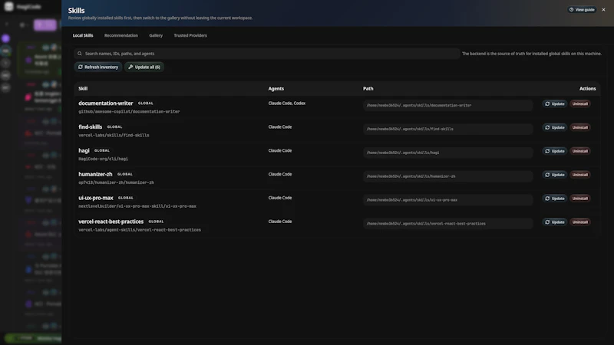614x345 pixels.
Task: Select the ui-ux-pro-max skill name
Action: pyautogui.click(x=95, y=198)
